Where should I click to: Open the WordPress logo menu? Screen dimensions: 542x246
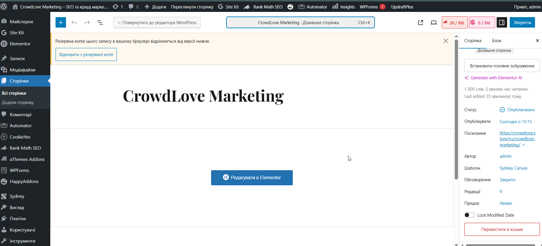[x=4, y=7]
